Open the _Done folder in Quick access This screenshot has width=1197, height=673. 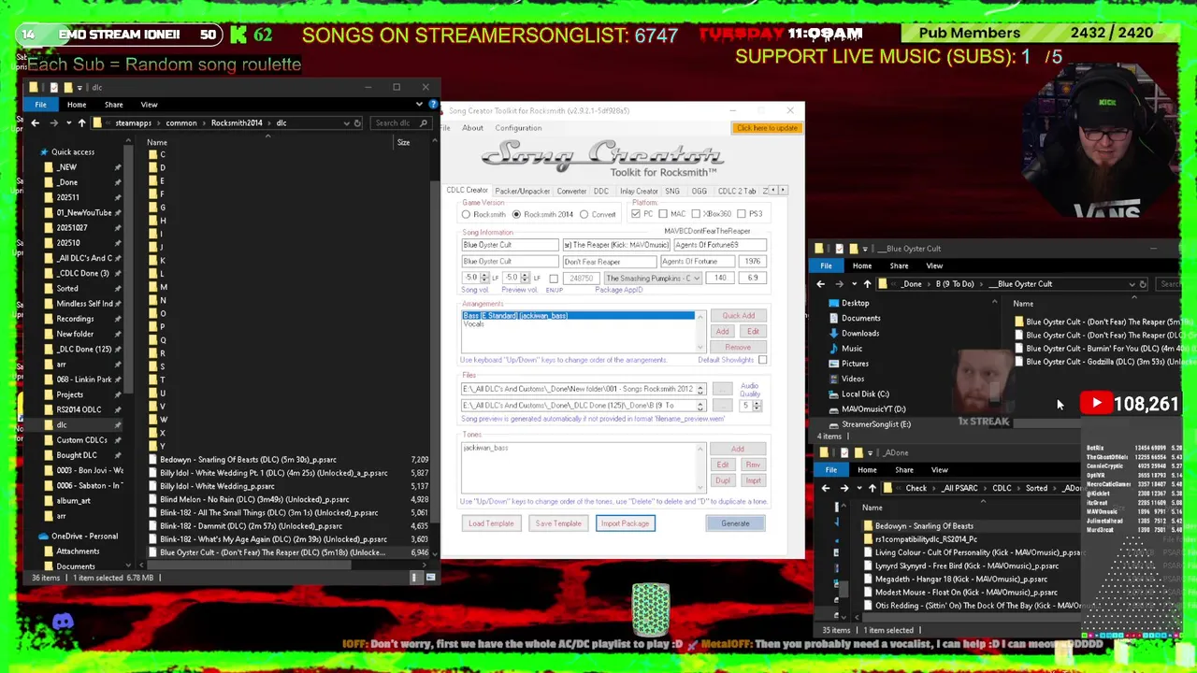[67, 182]
